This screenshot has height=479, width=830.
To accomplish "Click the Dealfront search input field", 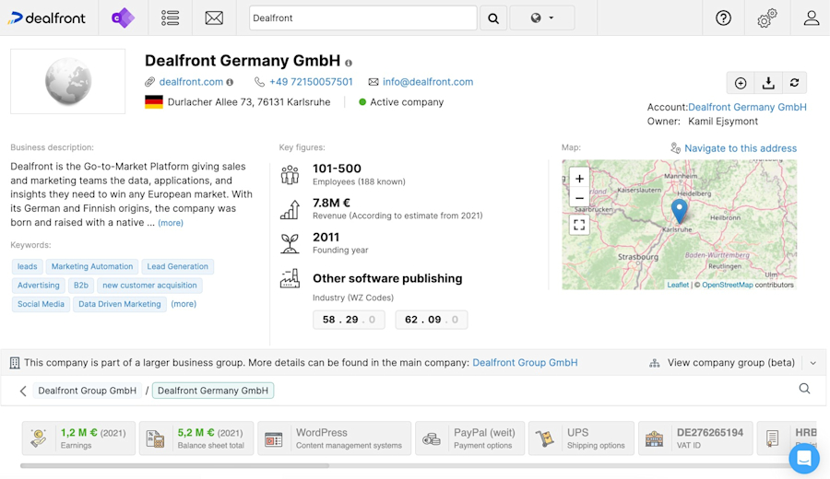I will click(363, 18).
